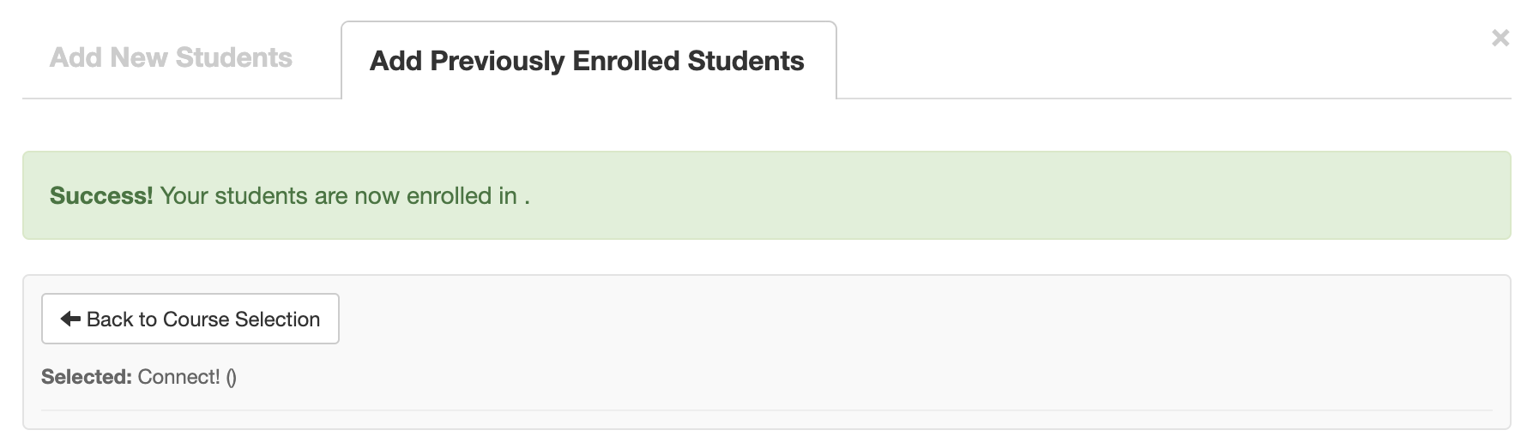The image size is (1527, 442).
Task: Click the horizontal divider below Selected line
Action: (766, 410)
